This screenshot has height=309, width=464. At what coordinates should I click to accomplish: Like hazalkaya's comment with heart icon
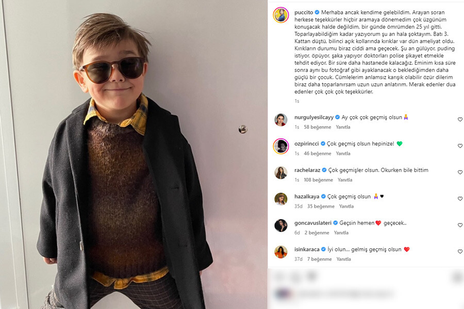[x=460, y=199]
